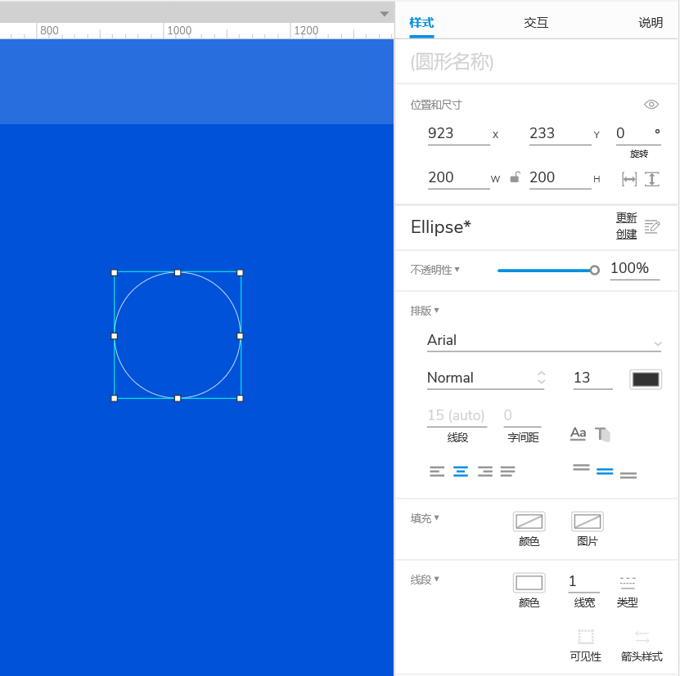The height and width of the screenshot is (676, 680).
Task: Open the widget style manager edit icon
Action: point(652,226)
